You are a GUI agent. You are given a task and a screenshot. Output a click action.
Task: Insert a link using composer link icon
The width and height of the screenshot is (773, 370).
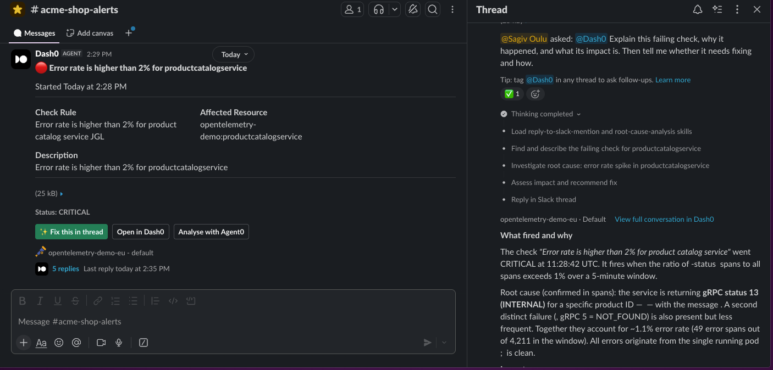click(97, 301)
